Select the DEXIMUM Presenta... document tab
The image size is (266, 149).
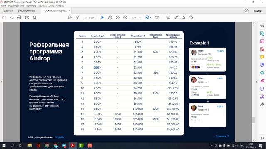(56, 11)
